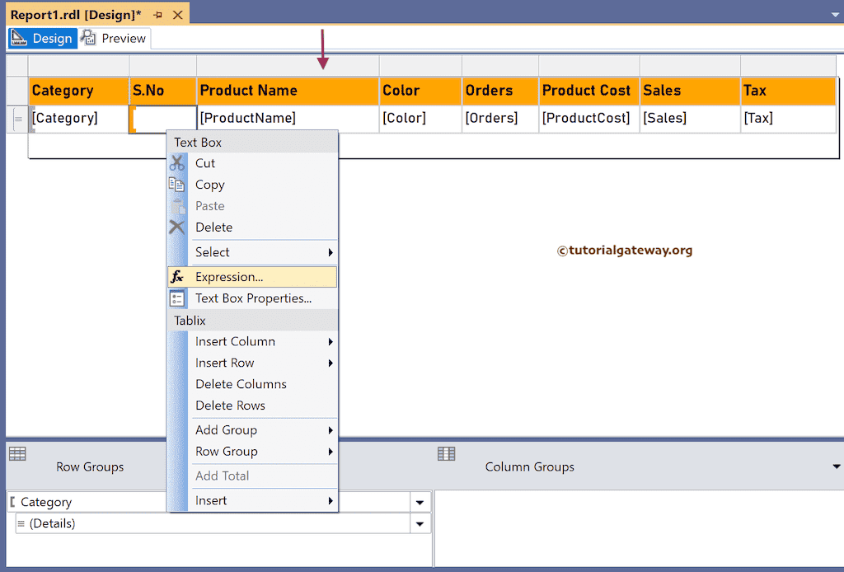This screenshot has width=844, height=572.
Task: Switch to the Preview tab
Action: pos(121,38)
